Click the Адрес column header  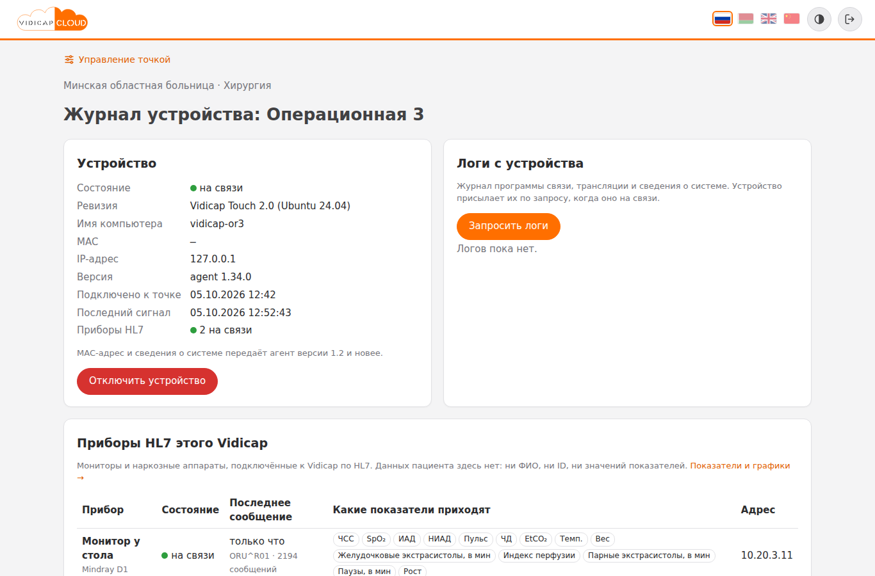pyautogui.click(x=758, y=510)
